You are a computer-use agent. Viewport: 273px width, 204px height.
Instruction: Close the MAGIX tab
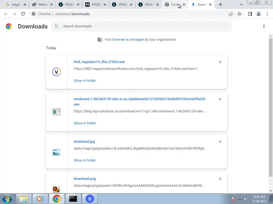click(105, 5)
